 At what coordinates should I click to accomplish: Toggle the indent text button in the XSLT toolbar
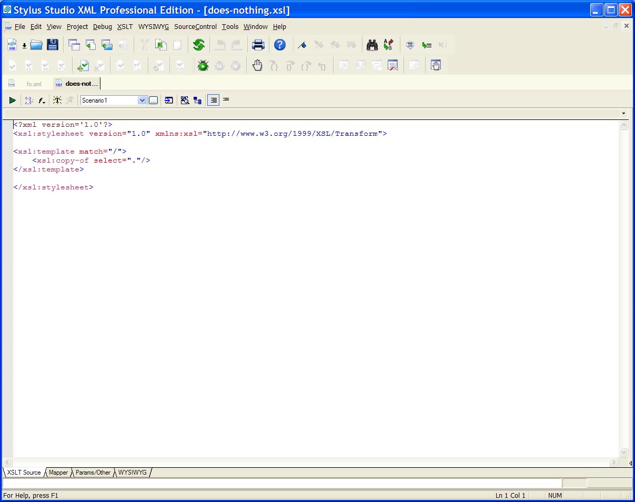[x=213, y=100]
